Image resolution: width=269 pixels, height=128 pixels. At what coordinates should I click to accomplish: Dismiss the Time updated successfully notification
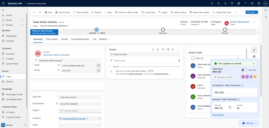254,63
